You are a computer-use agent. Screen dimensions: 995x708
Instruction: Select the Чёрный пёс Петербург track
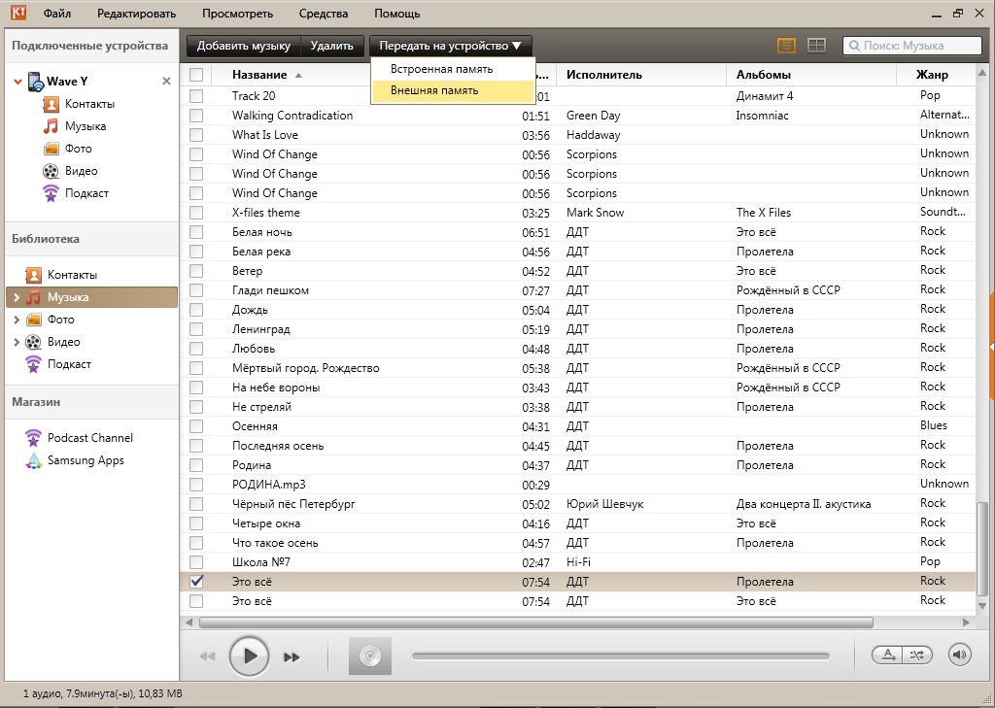point(577,504)
